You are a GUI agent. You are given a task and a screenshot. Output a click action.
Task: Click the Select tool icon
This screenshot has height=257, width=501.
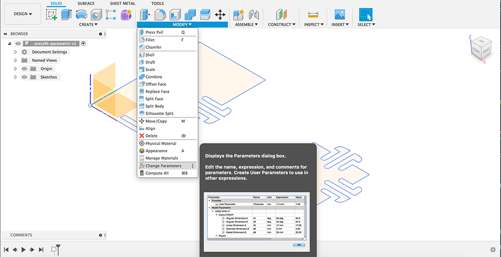365,15
